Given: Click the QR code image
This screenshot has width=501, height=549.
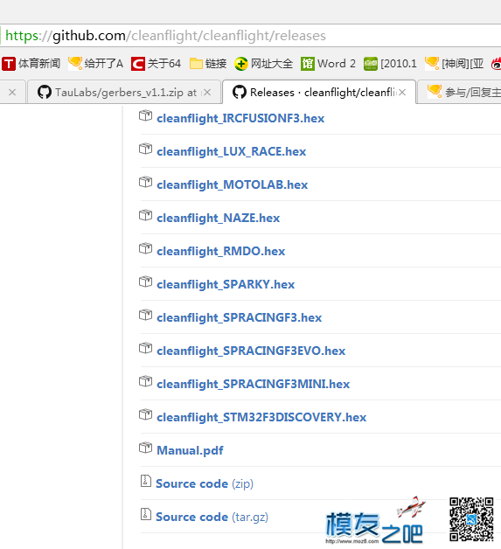Looking at the screenshot, I should (471, 519).
